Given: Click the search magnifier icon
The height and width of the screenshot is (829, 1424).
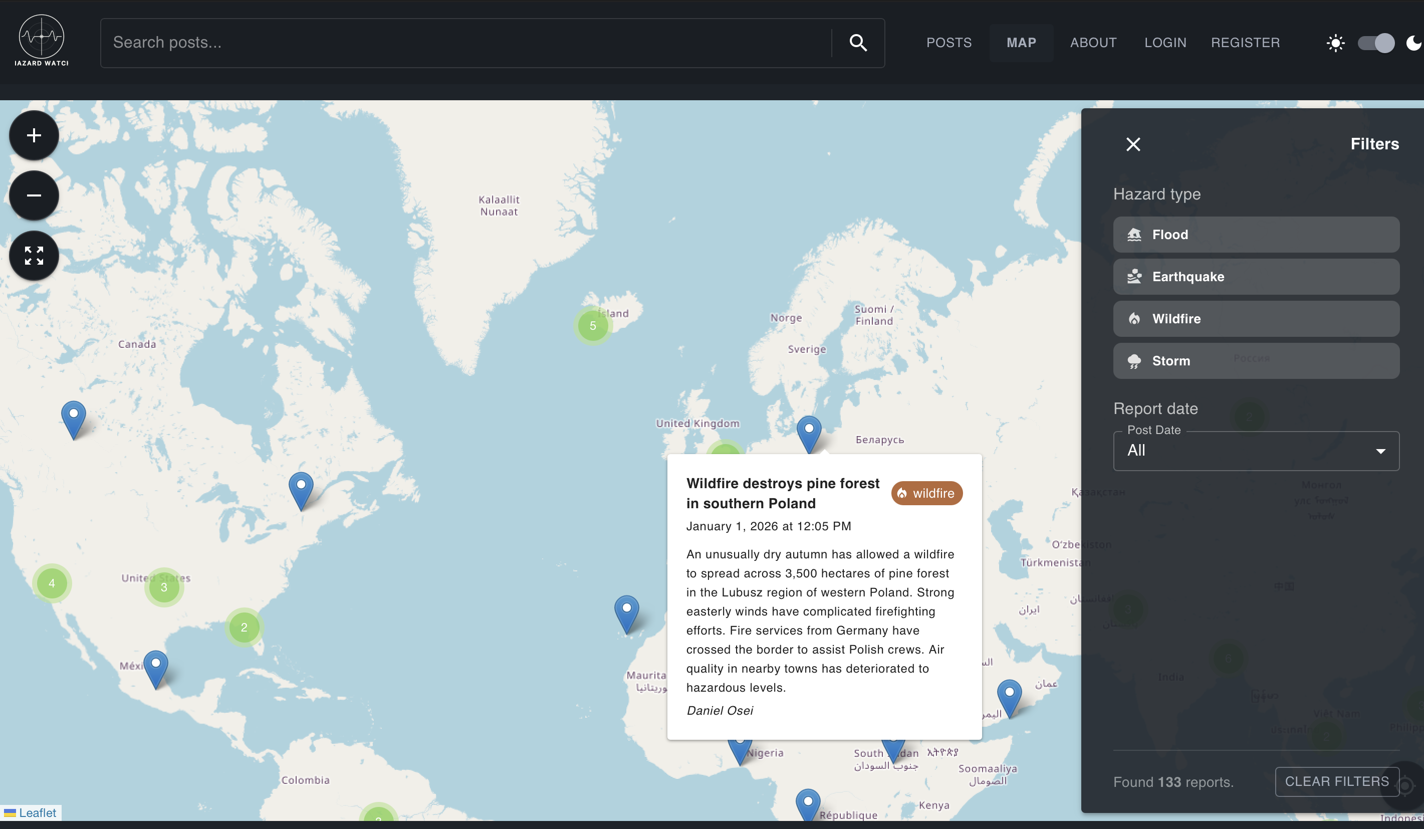Looking at the screenshot, I should [x=858, y=43].
